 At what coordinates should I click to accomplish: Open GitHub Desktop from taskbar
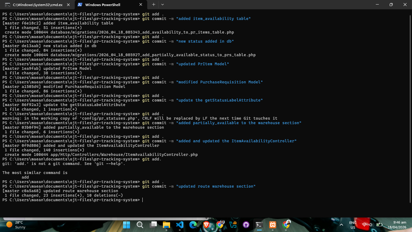tap(246, 225)
